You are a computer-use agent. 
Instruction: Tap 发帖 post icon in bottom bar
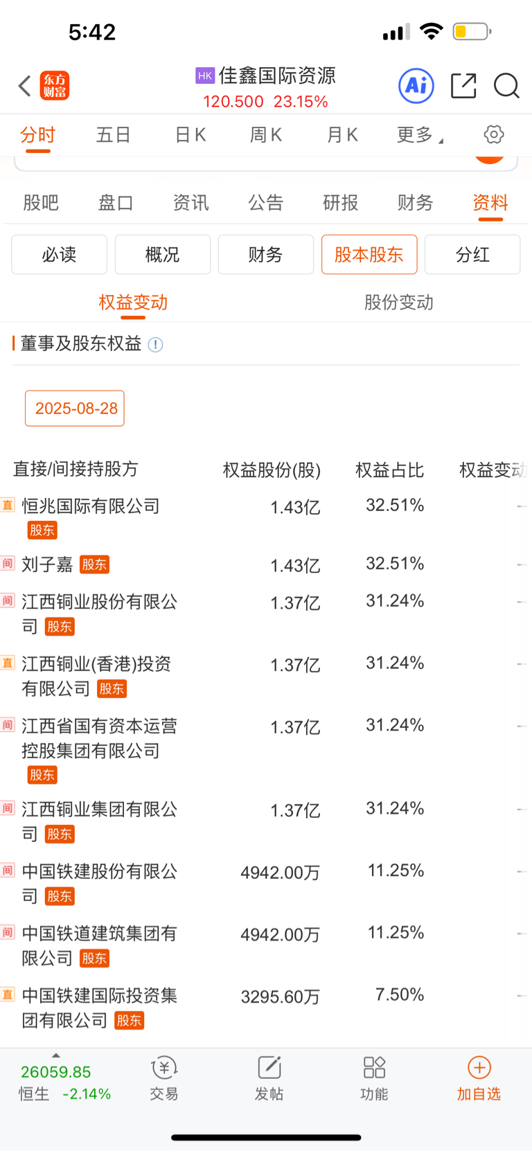269,1078
